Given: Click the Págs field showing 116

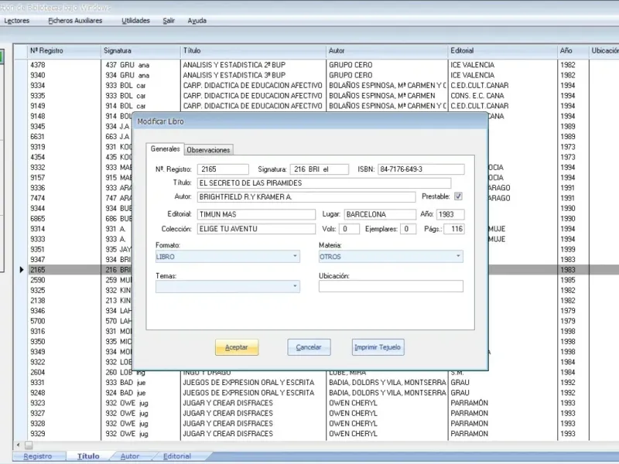Looking at the screenshot, I should tap(454, 229).
